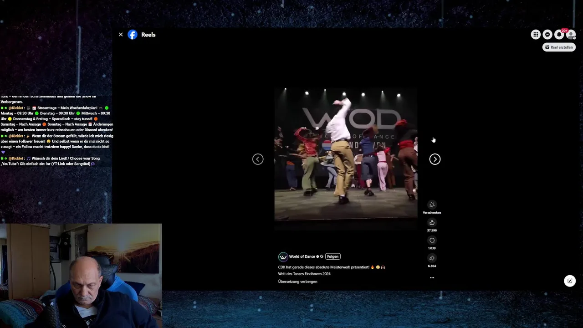Open Messenger chats icon
This screenshot has height=328, width=583.
point(547,35)
